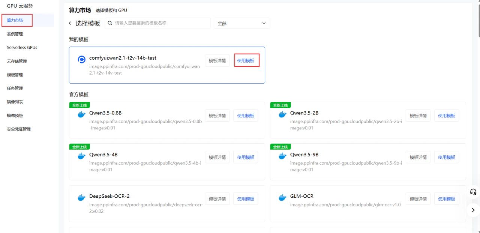Click the DeepSeek-OCR-2 template name
Viewport: 480px width, 233px height.
tap(109, 196)
